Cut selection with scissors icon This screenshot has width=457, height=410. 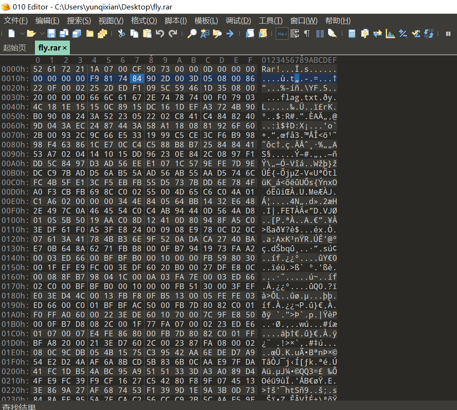121,34
